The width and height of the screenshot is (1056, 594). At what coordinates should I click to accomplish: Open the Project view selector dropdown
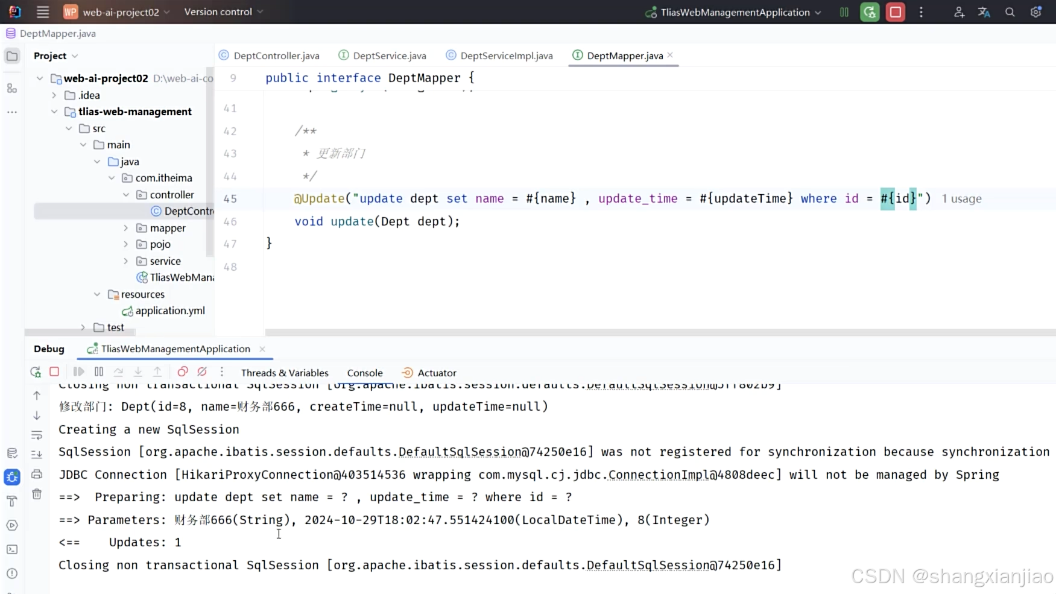[x=56, y=55]
